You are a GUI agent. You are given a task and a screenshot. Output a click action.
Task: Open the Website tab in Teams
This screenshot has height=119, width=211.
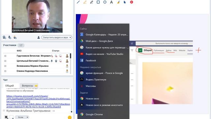[x=182, y=51]
